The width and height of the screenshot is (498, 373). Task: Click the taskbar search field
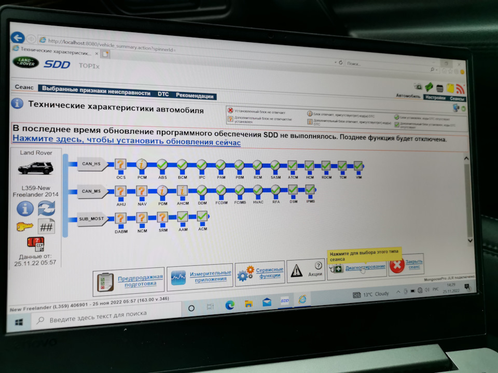tap(106, 317)
